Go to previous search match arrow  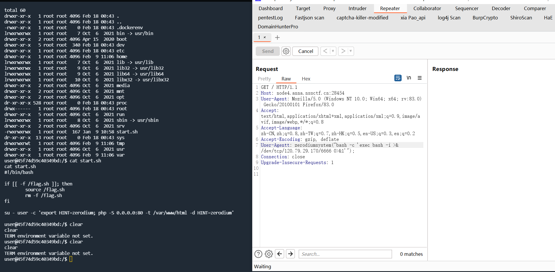pos(280,254)
